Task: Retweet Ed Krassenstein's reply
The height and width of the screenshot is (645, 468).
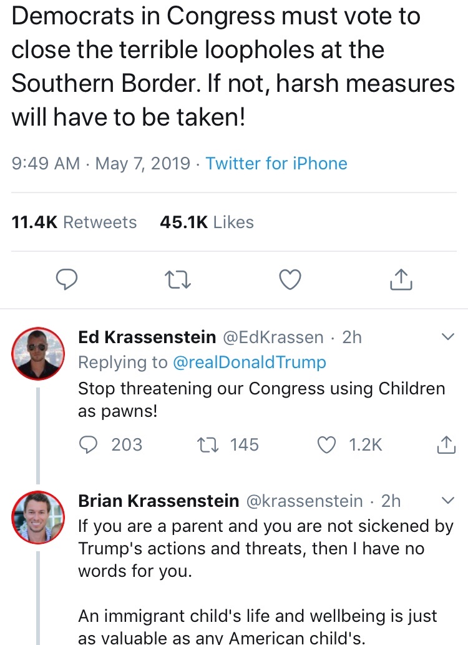Action: point(205,444)
